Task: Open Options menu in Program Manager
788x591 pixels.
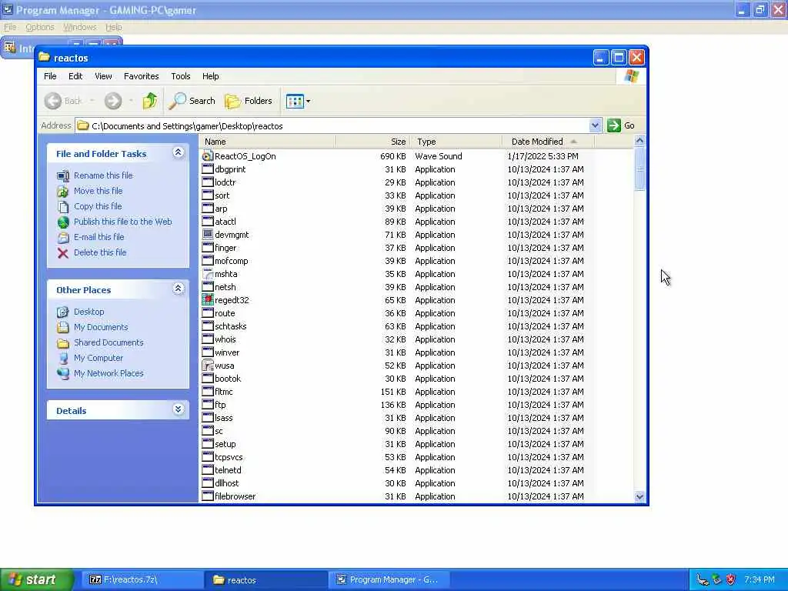Action: tap(40, 27)
